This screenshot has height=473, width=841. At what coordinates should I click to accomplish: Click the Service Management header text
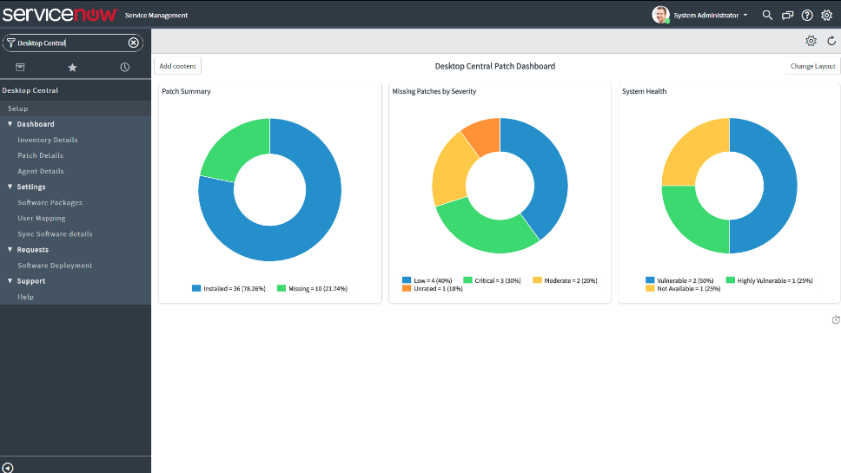click(156, 15)
